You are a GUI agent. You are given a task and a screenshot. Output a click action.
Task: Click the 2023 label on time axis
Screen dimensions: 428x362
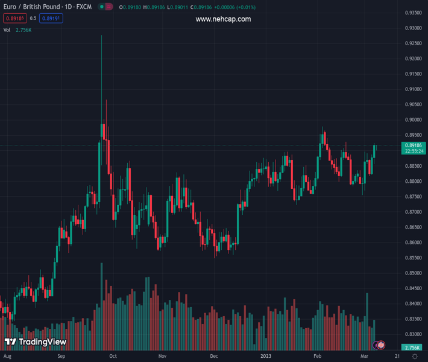point(266,357)
